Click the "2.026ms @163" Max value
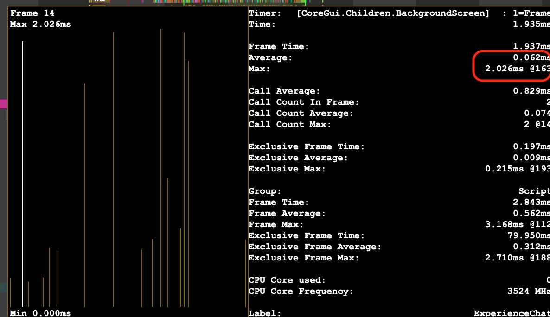 click(518, 69)
